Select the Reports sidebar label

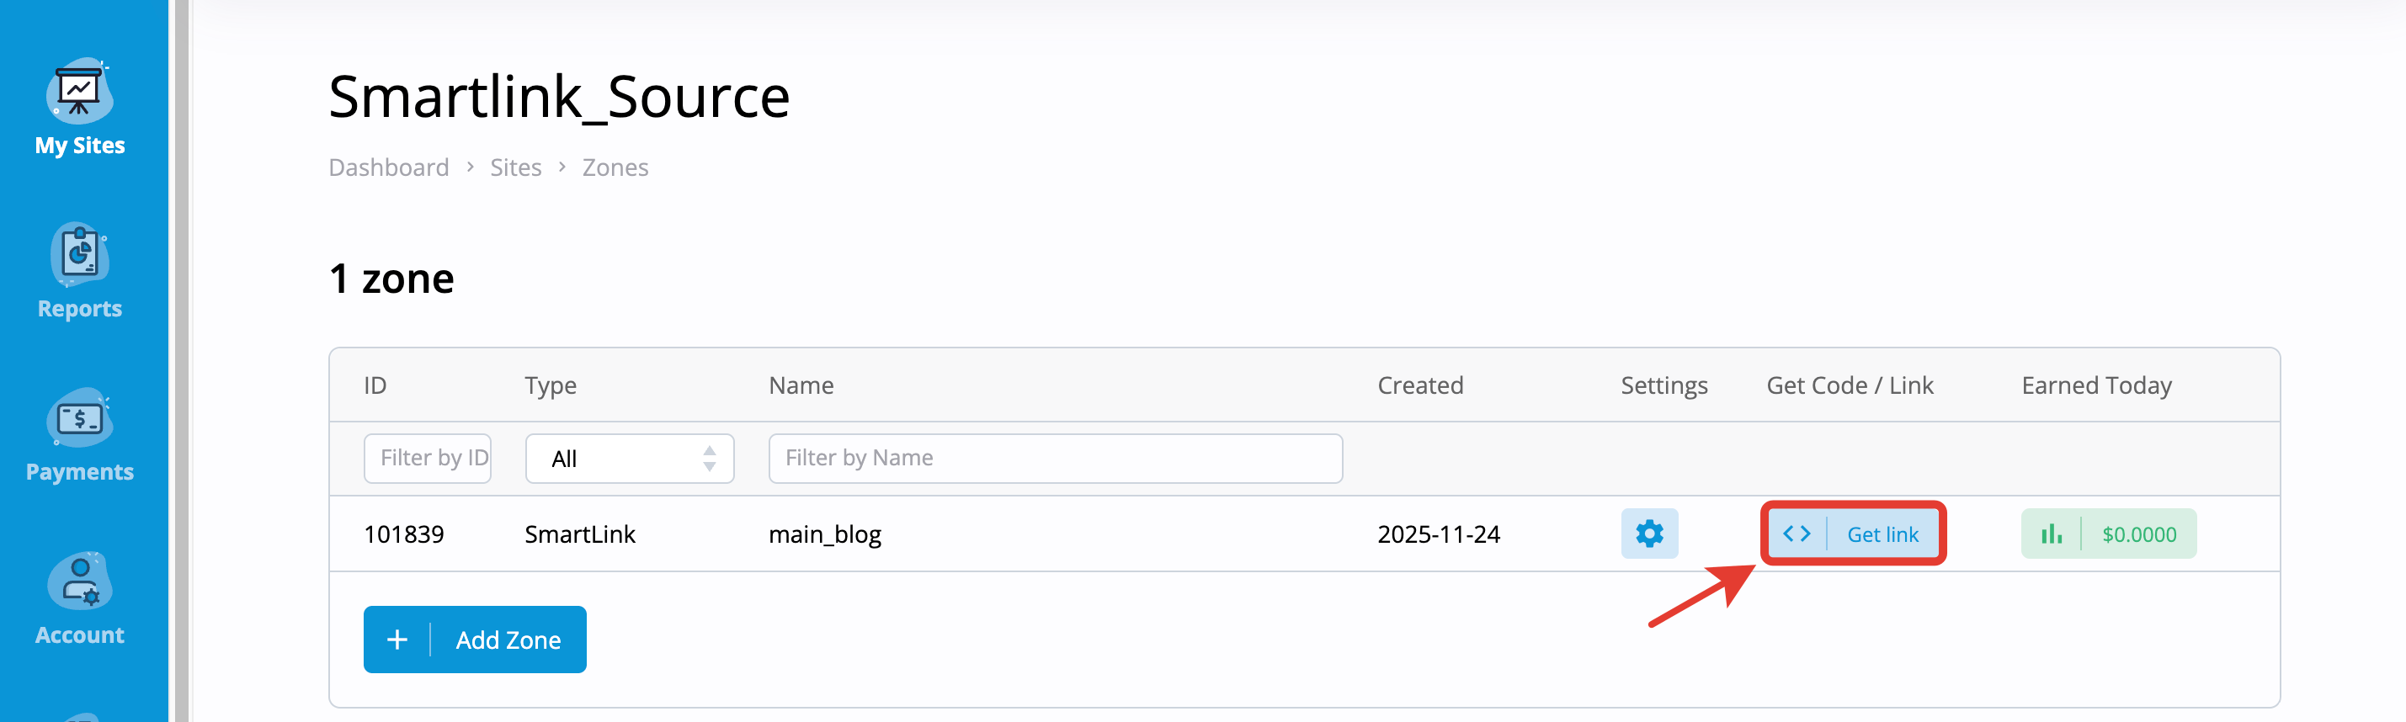79,308
